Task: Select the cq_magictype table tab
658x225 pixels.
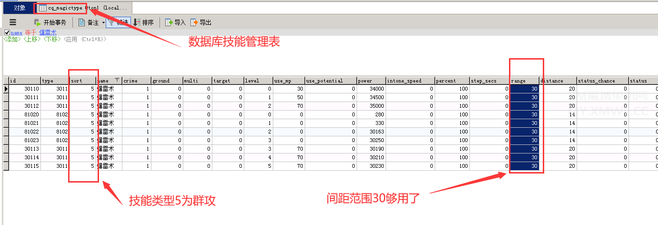Action: 83,8
